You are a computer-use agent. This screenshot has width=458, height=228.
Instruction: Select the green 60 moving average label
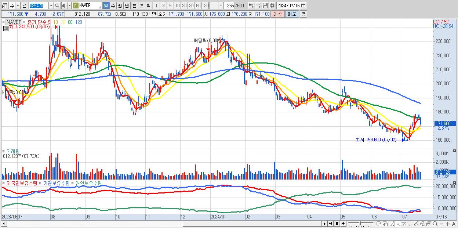pyautogui.click(x=70, y=22)
